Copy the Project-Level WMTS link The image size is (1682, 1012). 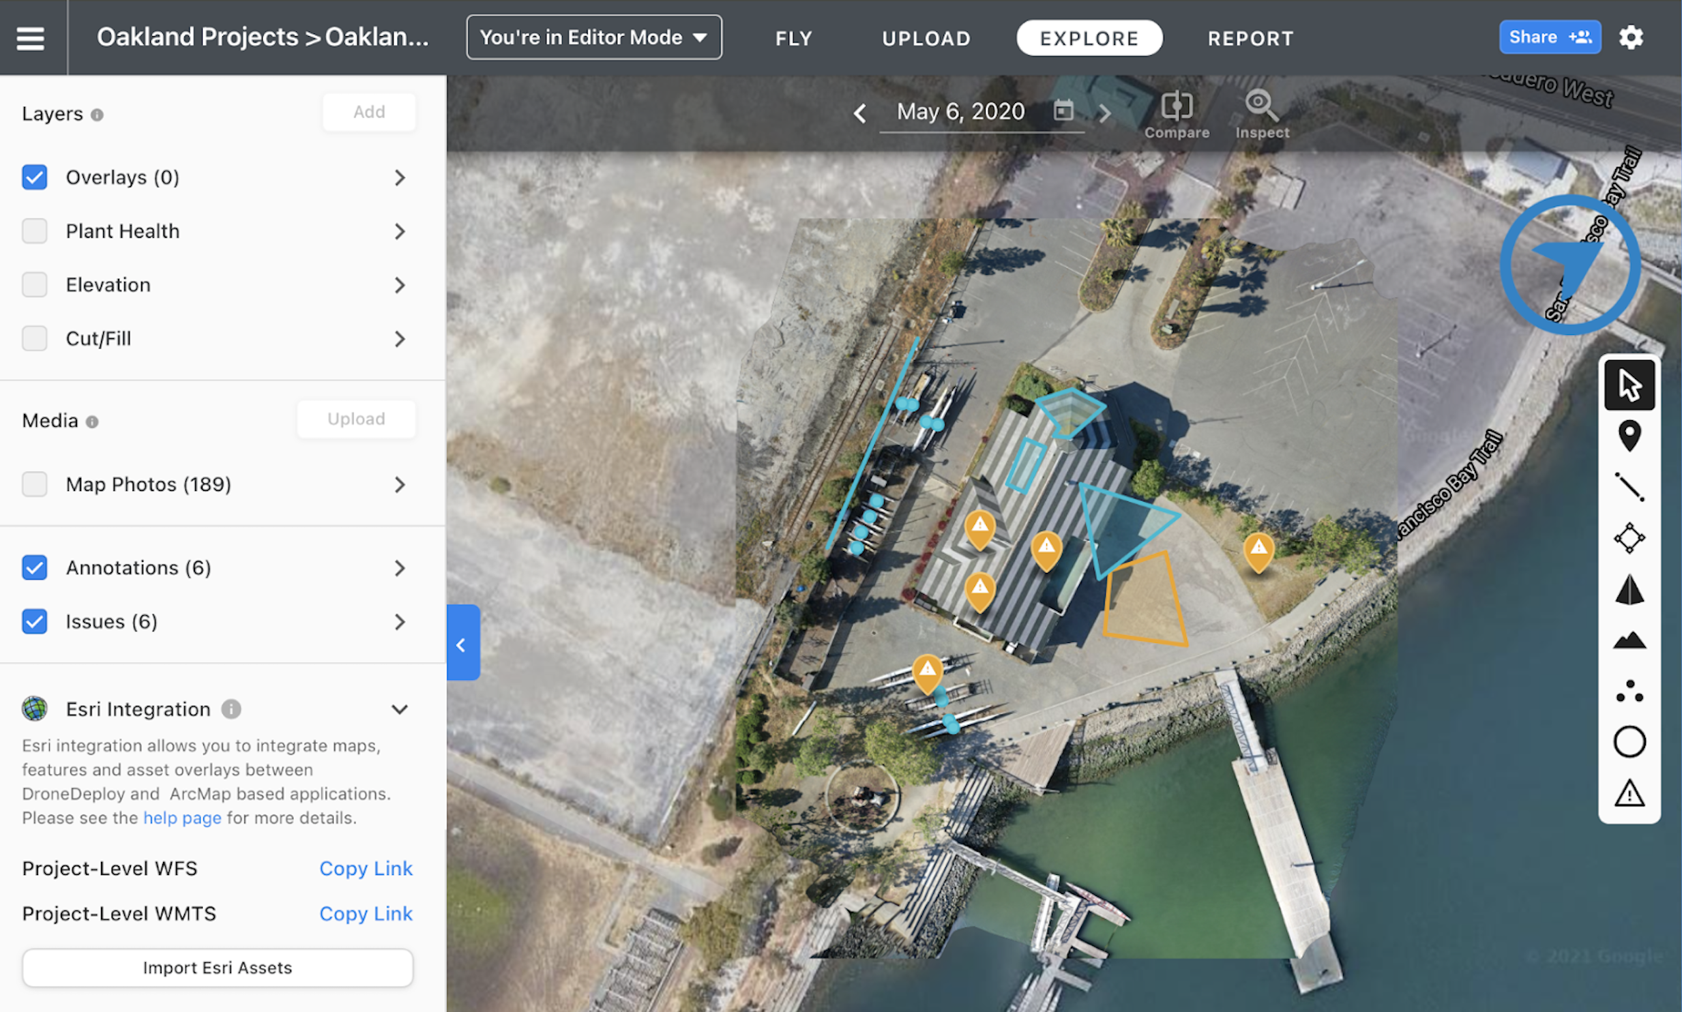pyautogui.click(x=366, y=914)
